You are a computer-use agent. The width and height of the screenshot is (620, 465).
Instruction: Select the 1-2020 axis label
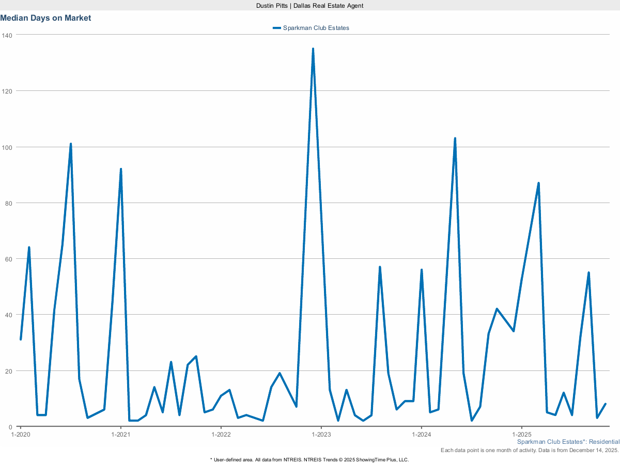tap(20, 435)
